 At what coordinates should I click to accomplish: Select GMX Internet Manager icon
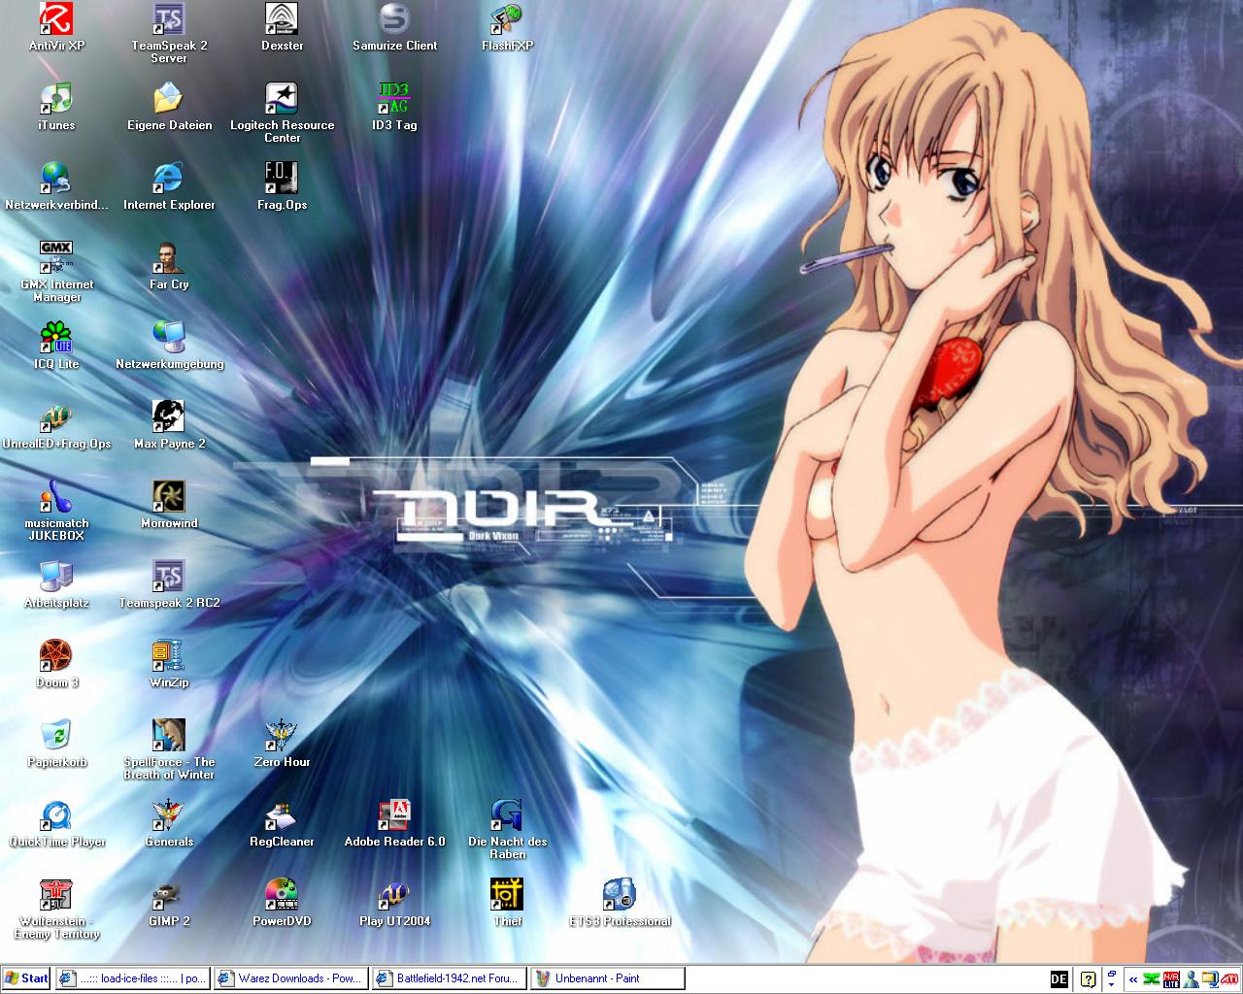(56, 272)
